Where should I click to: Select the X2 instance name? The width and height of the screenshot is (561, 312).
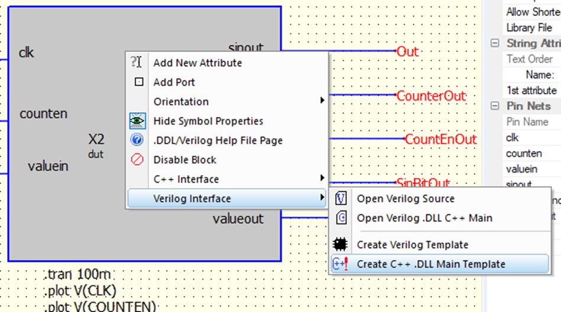pos(96,139)
